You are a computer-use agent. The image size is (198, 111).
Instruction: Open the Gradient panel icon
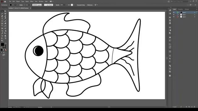(x=170, y=30)
